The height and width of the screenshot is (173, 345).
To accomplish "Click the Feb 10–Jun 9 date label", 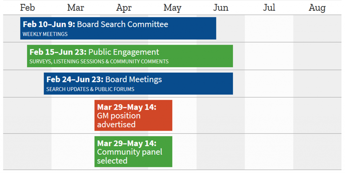I will [49, 24].
